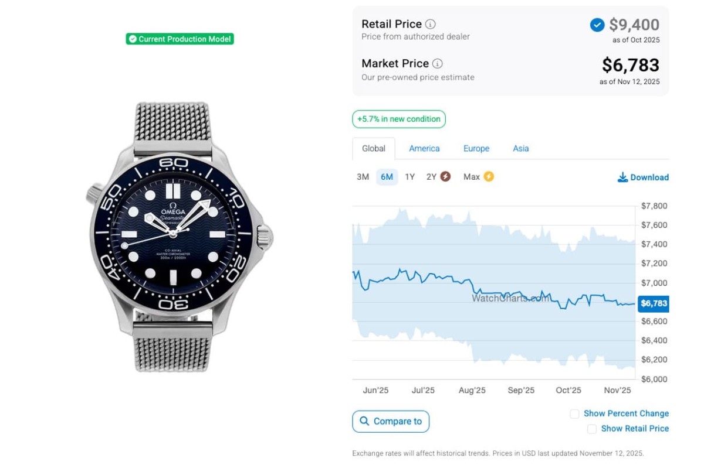Click the Market Price info icon
The image size is (704, 465).
point(438,63)
